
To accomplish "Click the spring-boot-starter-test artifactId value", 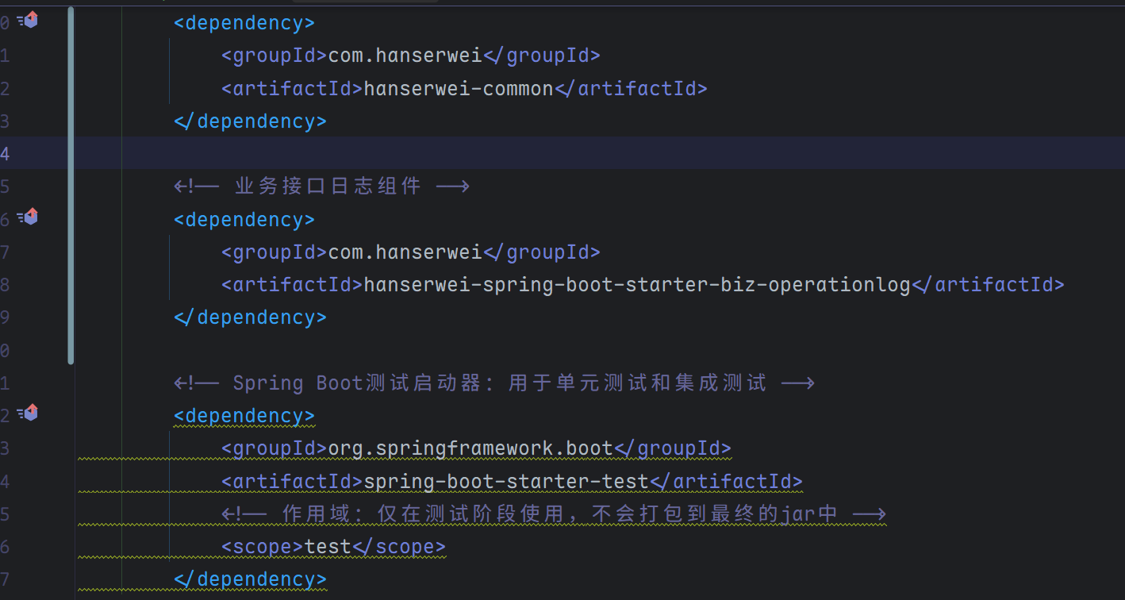I will [506, 481].
